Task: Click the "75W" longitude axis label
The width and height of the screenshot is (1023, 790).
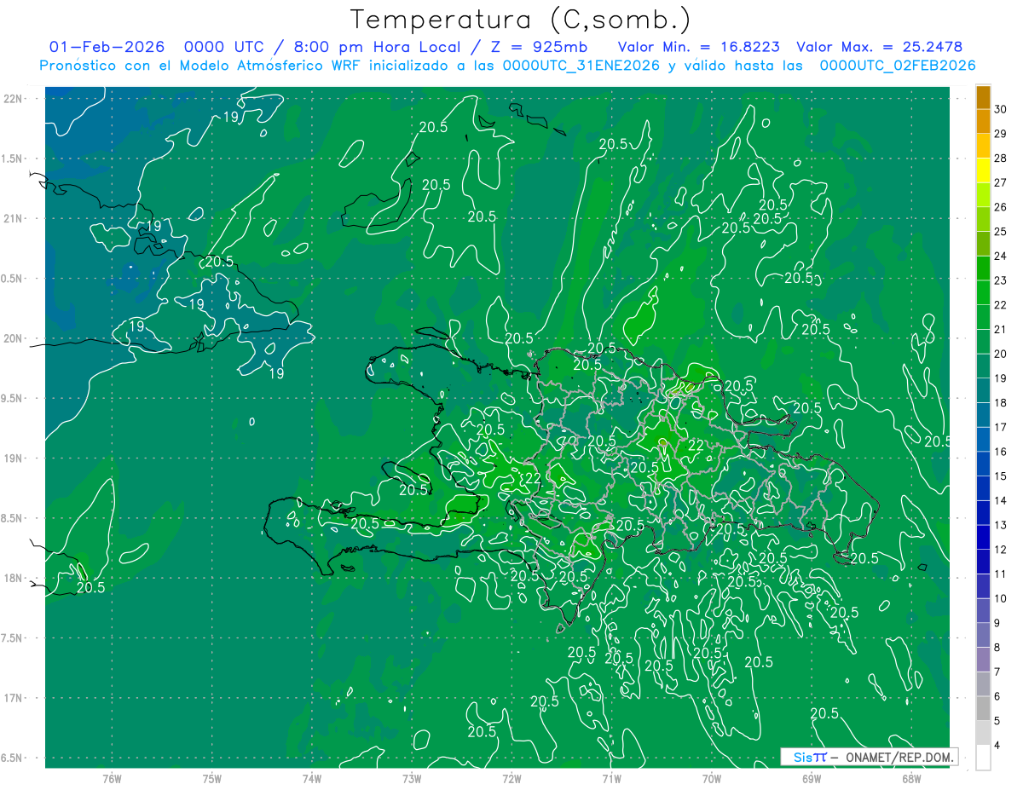Action: (211, 778)
